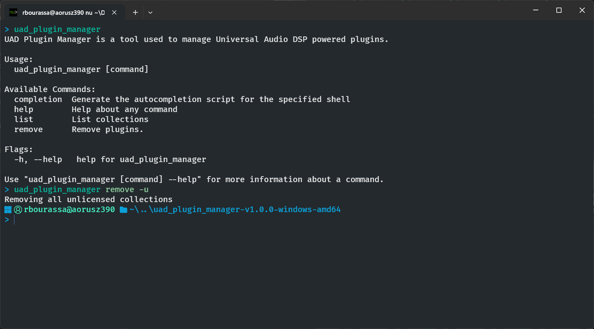594x329 pixels.
Task: Click the 'list' command in Available Commands
Action: point(23,119)
